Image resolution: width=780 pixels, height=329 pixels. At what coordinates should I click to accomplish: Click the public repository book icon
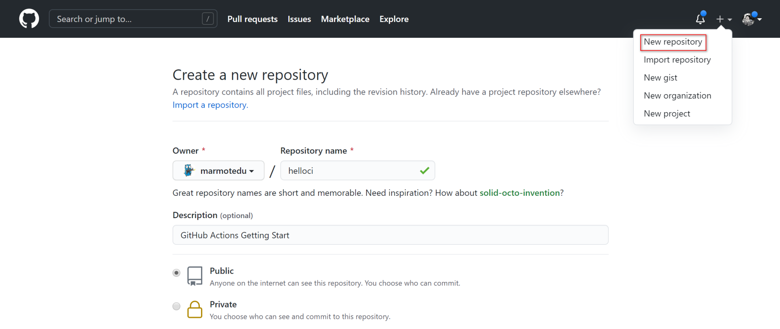pyautogui.click(x=195, y=276)
